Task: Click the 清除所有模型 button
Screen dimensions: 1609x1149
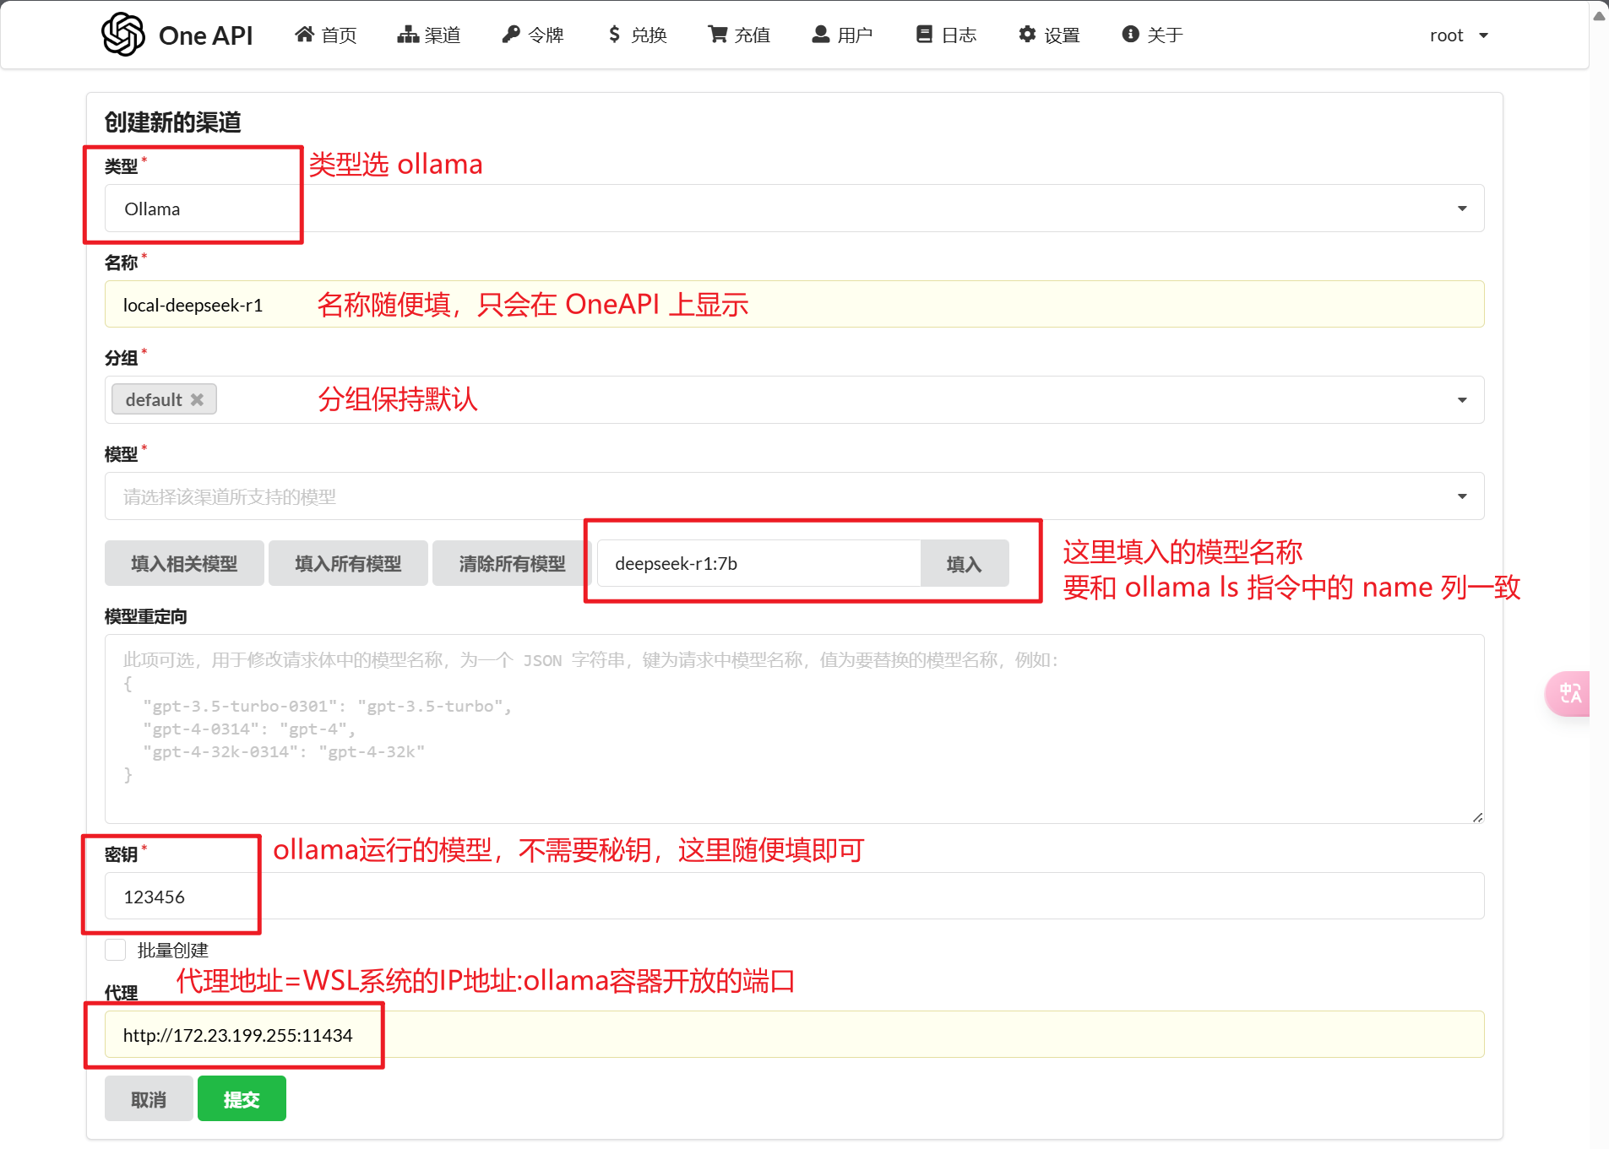Action: click(x=512, y=563)
